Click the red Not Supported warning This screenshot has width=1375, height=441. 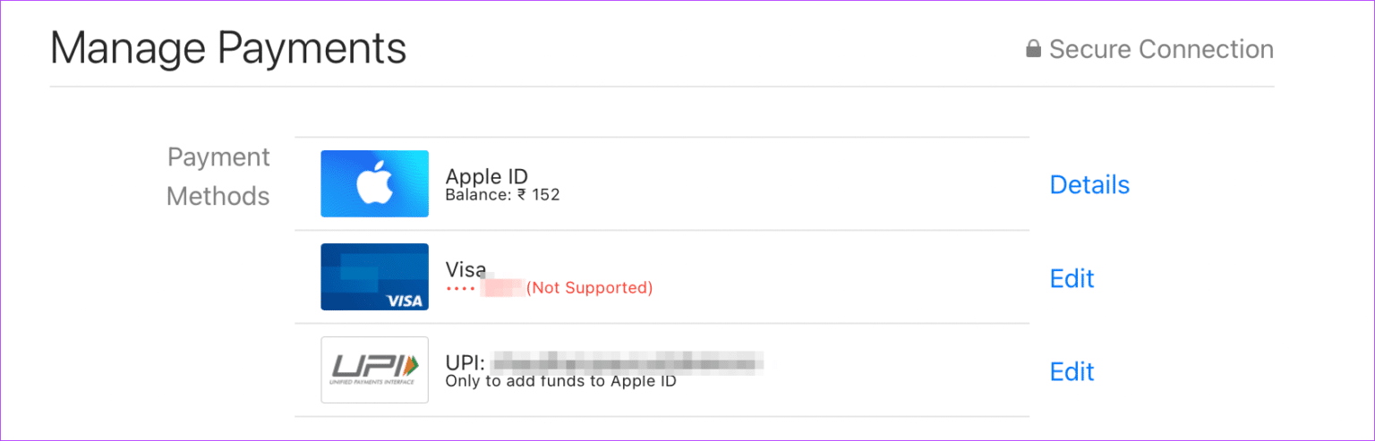589,288
